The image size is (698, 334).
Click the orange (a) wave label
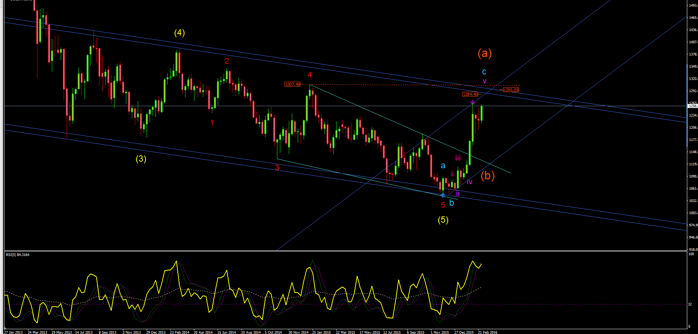[485, 53]
